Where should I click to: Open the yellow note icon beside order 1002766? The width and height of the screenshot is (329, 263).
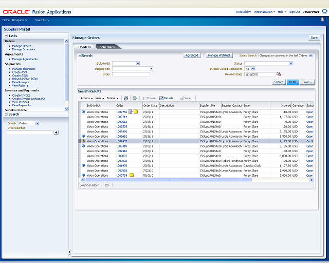tap(136, 111)
